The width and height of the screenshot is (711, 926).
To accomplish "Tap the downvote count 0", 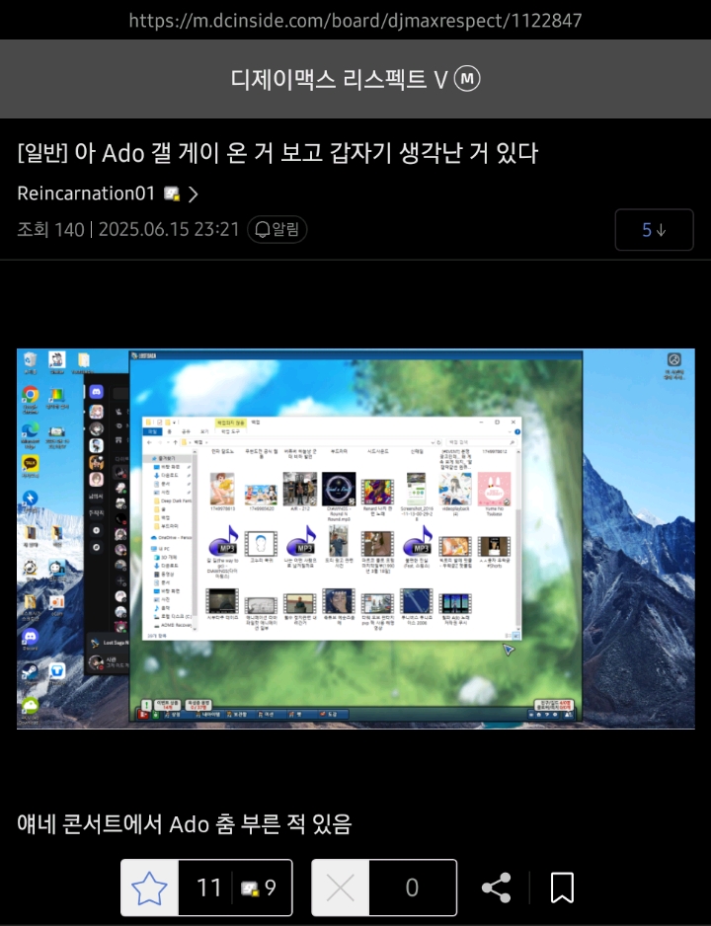I will point(412,887).
